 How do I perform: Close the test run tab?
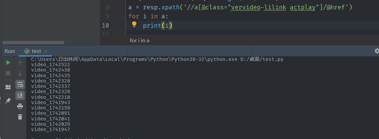(46, 51)
